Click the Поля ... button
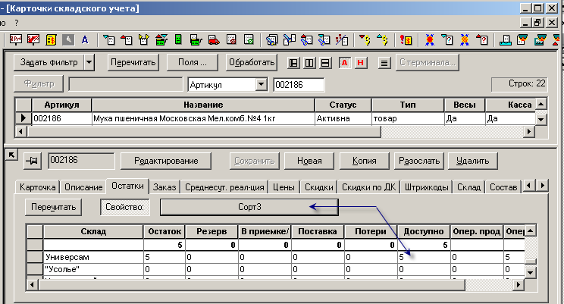The width and height of the screenshot is (564, 304). tap(193, 63)
